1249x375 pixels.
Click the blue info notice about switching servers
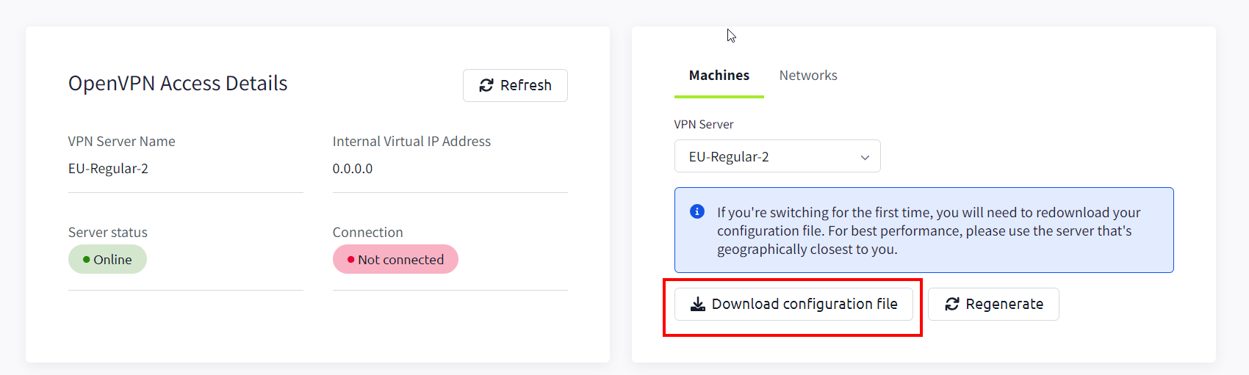coord(924,230)
